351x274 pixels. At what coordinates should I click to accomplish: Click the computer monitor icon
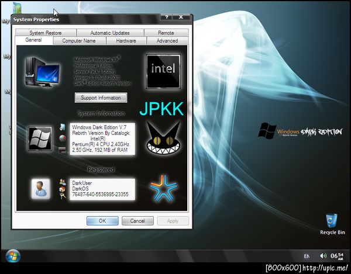43,72
